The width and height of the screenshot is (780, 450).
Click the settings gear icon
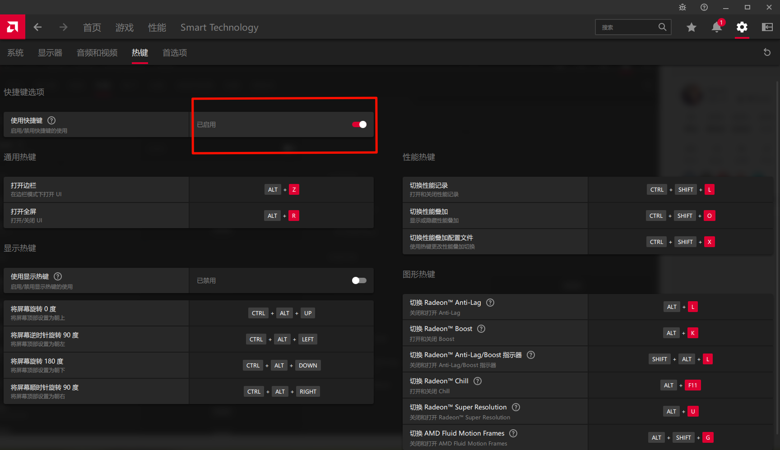[742, 28]
